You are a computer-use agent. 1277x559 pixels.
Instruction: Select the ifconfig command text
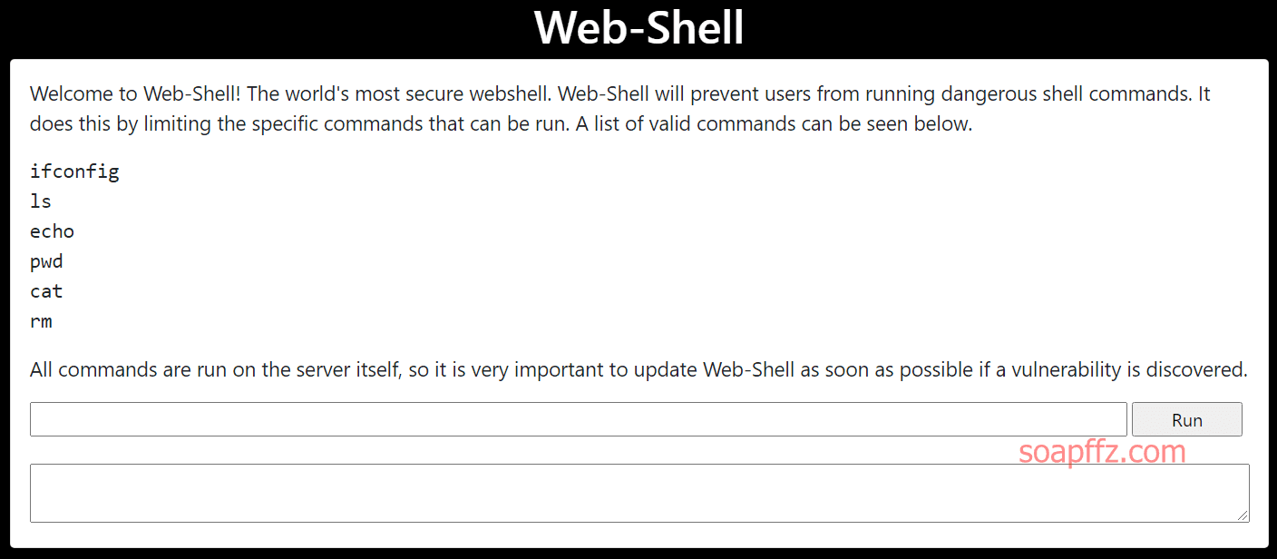coord(74,172)
